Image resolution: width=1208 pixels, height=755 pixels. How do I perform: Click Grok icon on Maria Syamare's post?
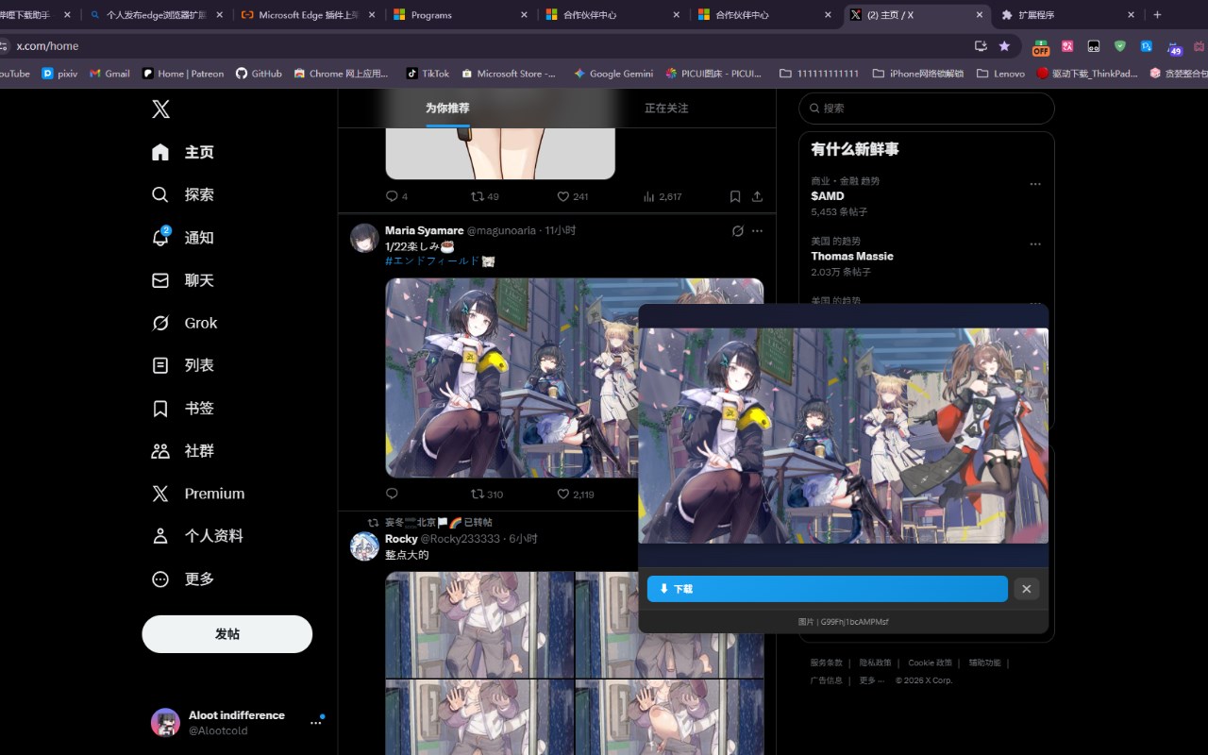click(738, 230)
